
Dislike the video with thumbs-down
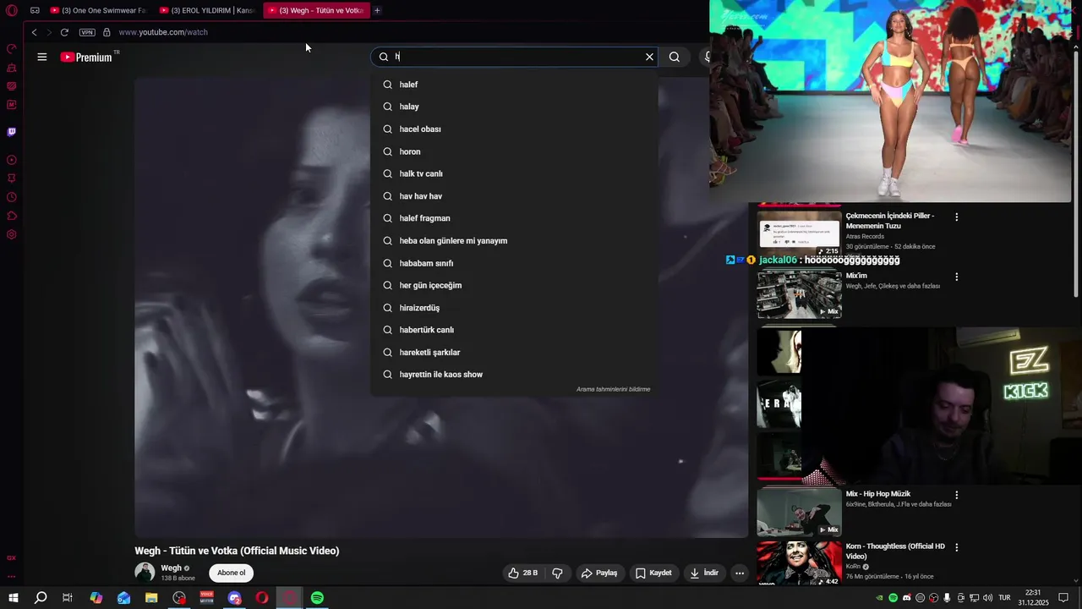558,573
